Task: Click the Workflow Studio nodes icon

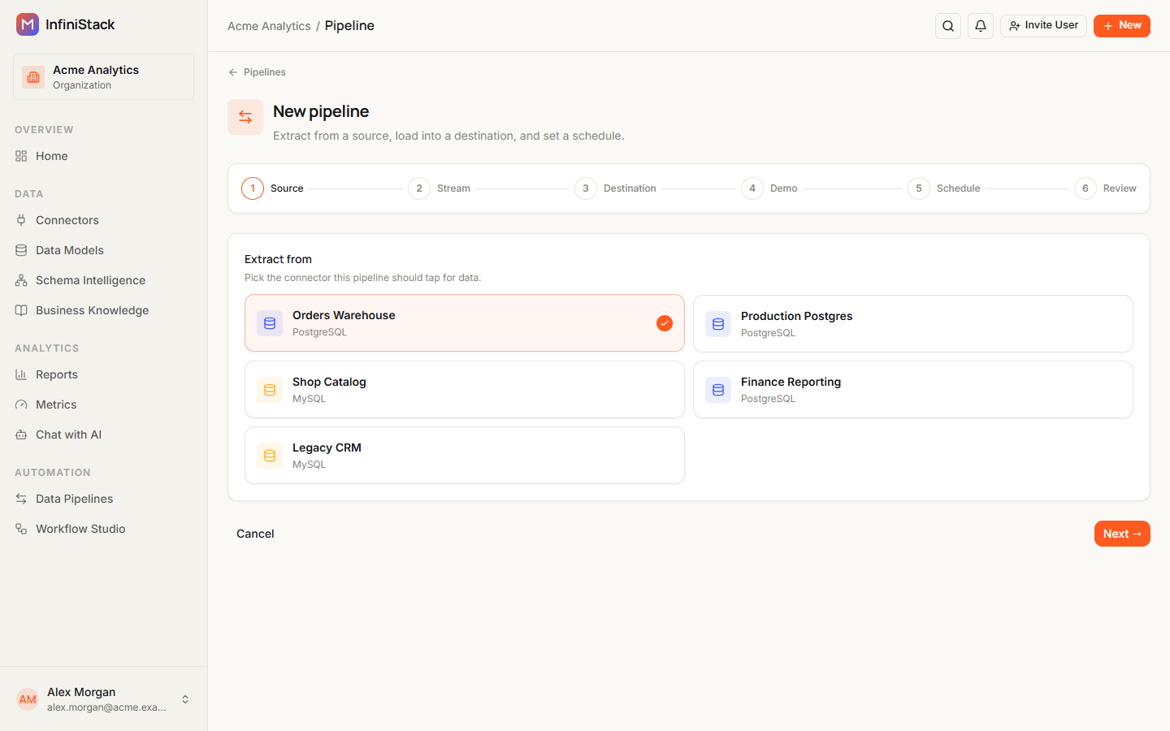Action: pos(21,529)
